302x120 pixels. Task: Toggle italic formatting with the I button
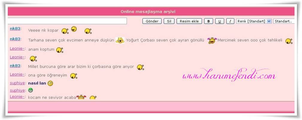coord(230,21)
